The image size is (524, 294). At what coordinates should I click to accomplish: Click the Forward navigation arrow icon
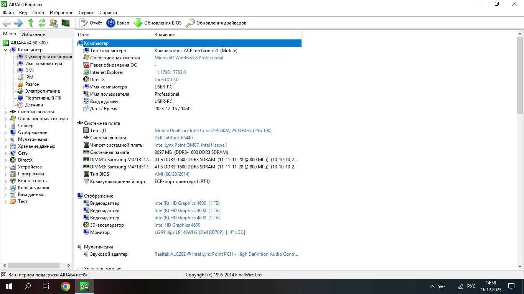pyautogui.click(x=18, y=23)
